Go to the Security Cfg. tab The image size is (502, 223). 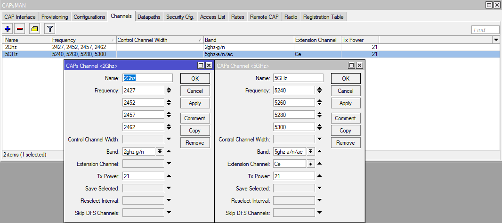pos(180,17)
